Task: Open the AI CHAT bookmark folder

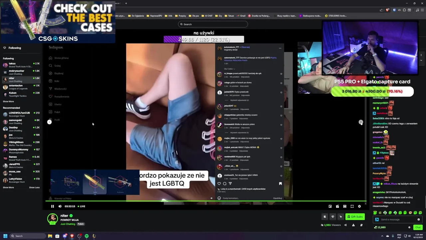Action: click(x=207, y=16)
